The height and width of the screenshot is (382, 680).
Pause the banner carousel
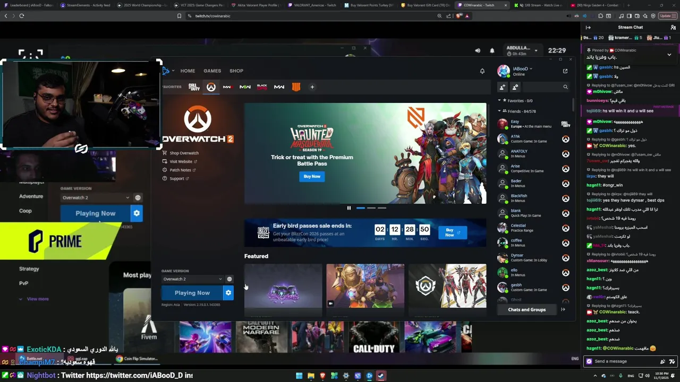(349, 208)
